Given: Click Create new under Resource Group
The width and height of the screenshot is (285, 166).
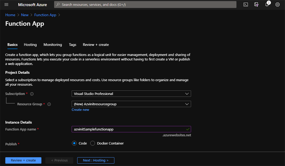Looking at the screenshot, I should tap(80, 109).
